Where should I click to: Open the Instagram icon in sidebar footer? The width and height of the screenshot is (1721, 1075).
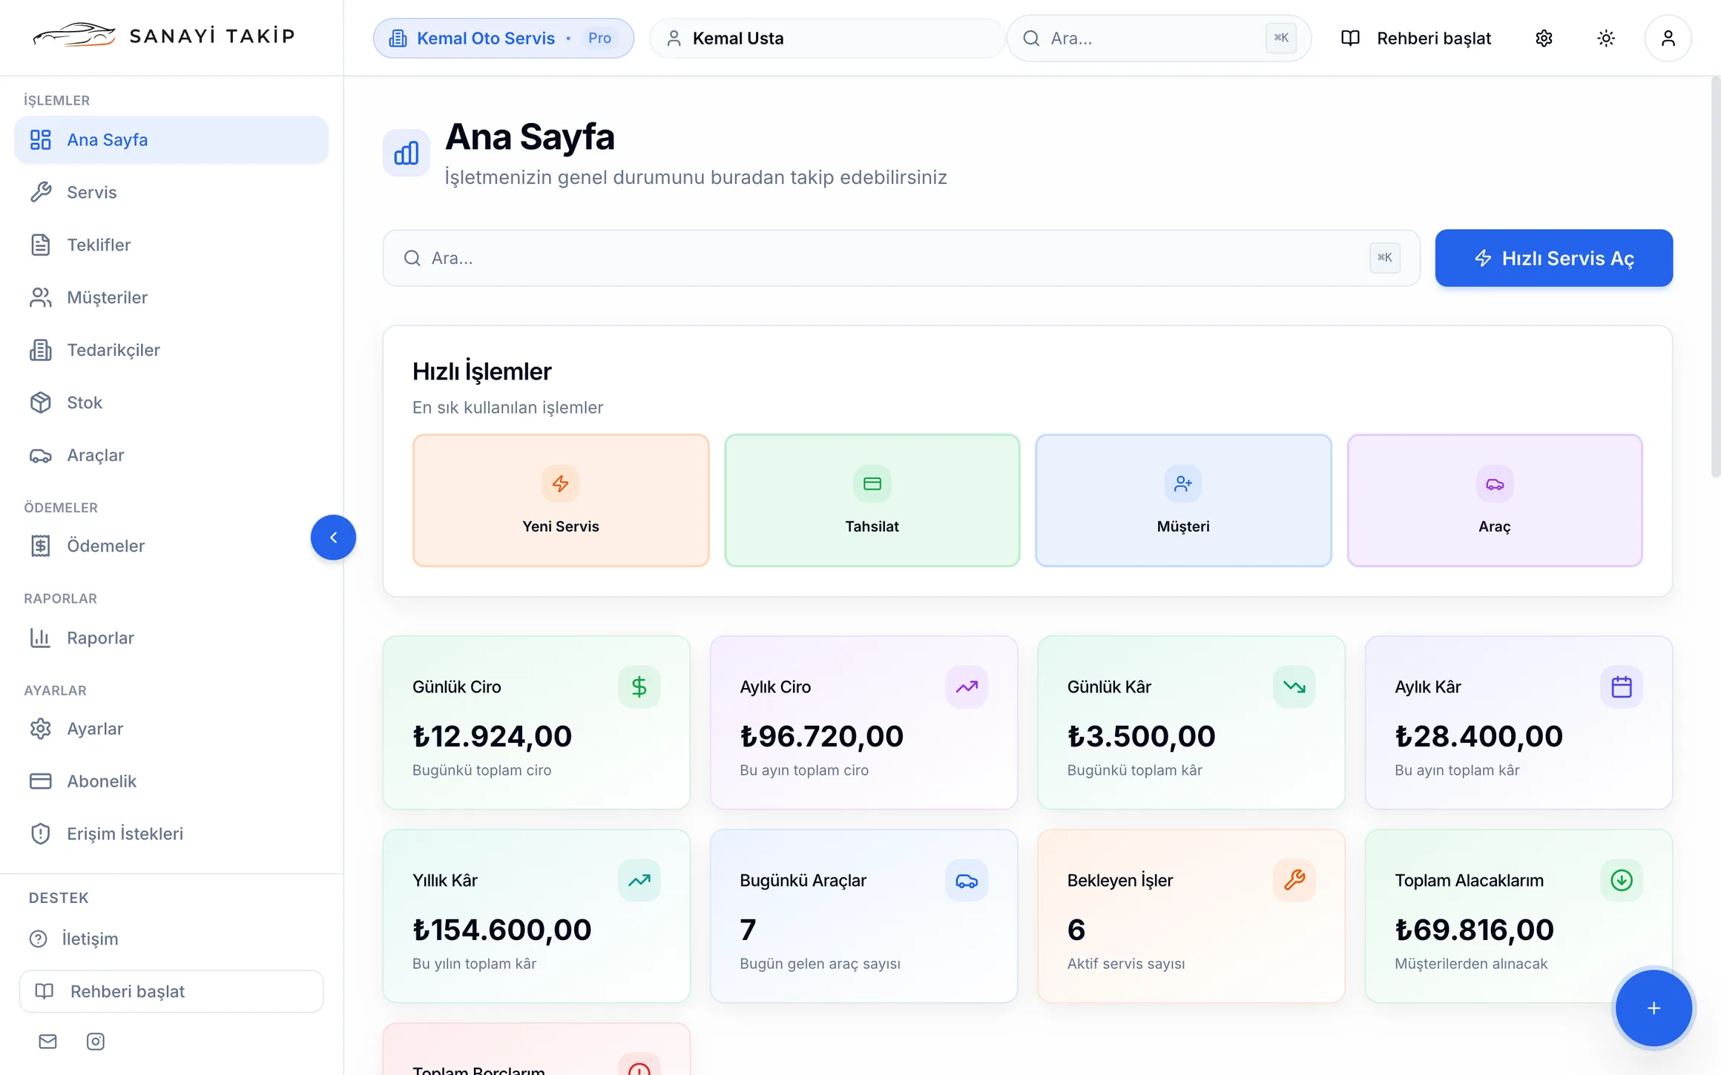pos(96,1041)
